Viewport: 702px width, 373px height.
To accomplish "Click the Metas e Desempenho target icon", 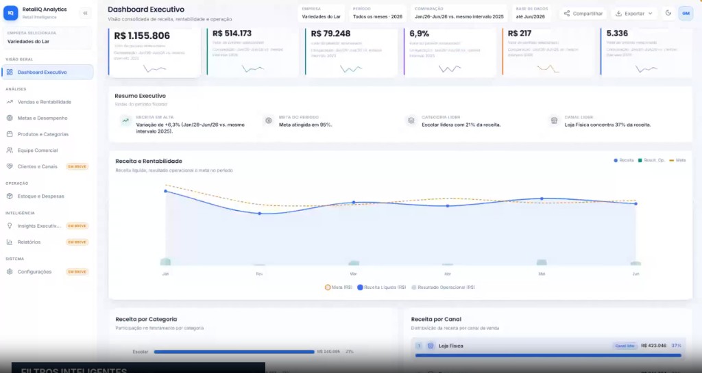I will tap(10, 118).
